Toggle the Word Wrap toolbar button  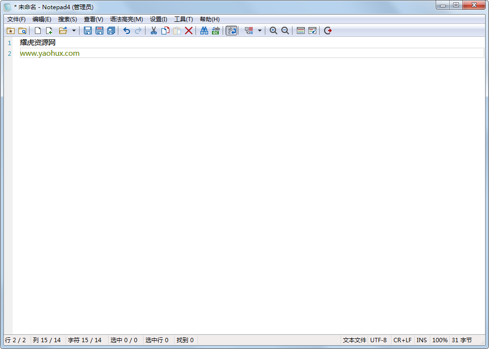point(232,31)
